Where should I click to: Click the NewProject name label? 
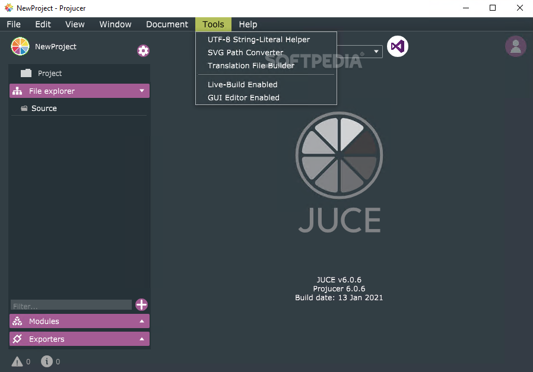(56, 46)
